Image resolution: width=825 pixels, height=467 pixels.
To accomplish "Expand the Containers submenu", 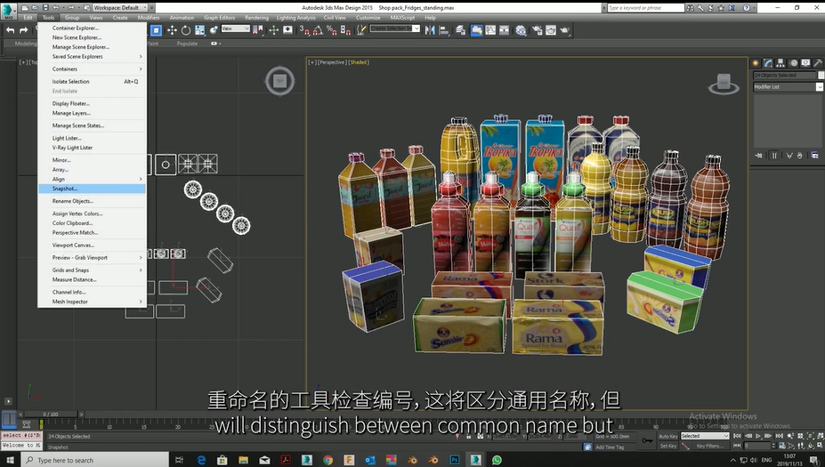I will (92, 68).
